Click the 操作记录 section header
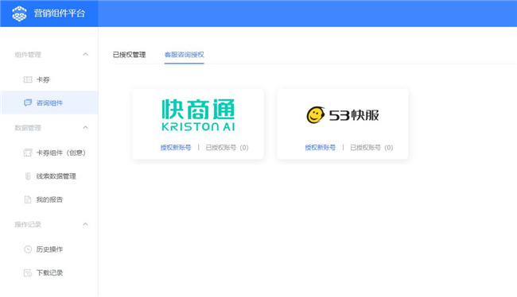The image size is (517, 297). pyautogui.click(x=28, y=225)
